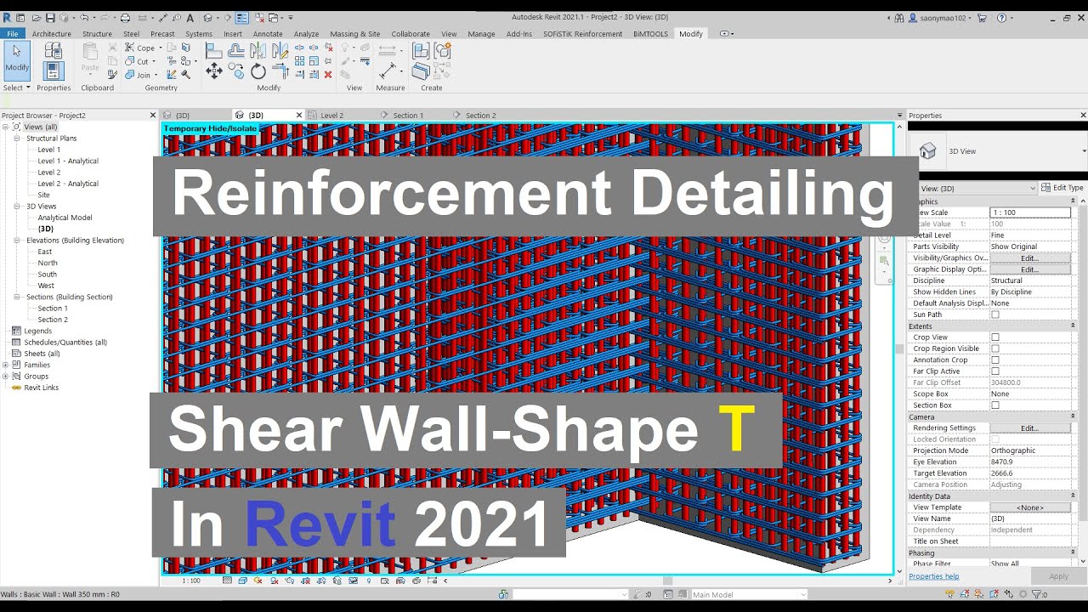Collapse the Elevations (Building Elevation) node
Image resolution: width=1088 pixels, height=612 pixels.
coord(17,241)
